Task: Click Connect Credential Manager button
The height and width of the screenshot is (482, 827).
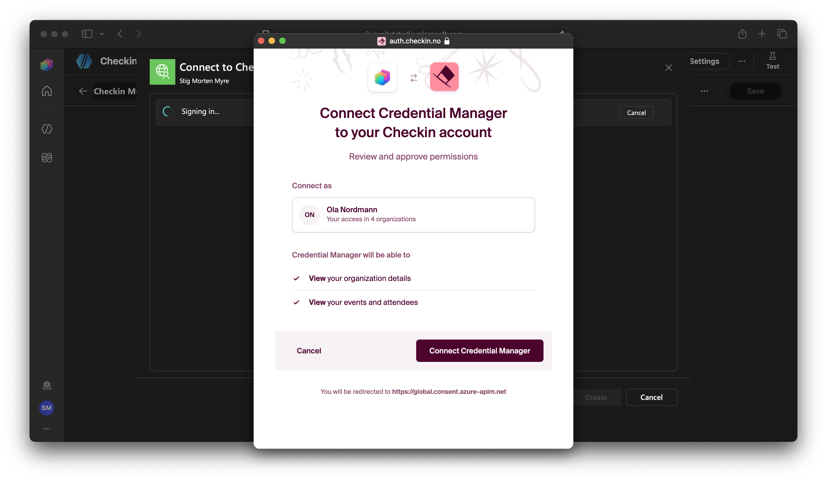Action: [480, 351]
